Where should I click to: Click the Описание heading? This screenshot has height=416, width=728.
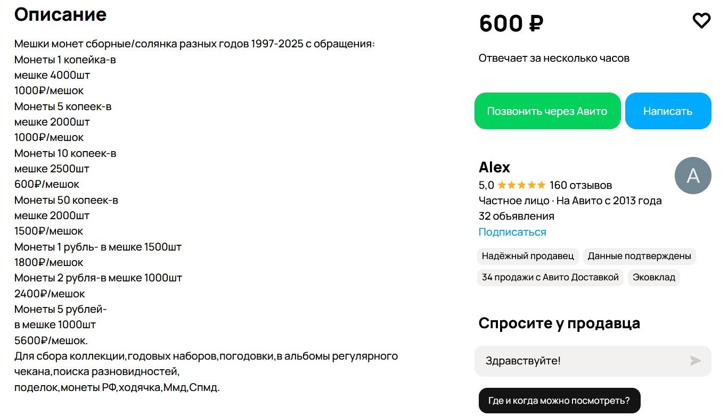pyautogui.click(x=60, y=14)
